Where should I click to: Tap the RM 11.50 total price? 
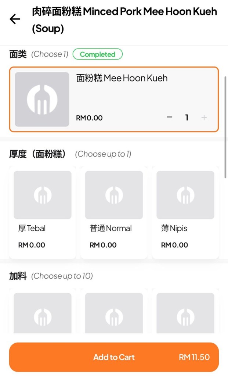coord(194,357)
